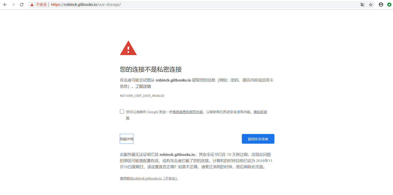Open the 了解详情 learn more link
This screenshot has height=195, width=393.
pyautogui.click(x=143, y=86)
